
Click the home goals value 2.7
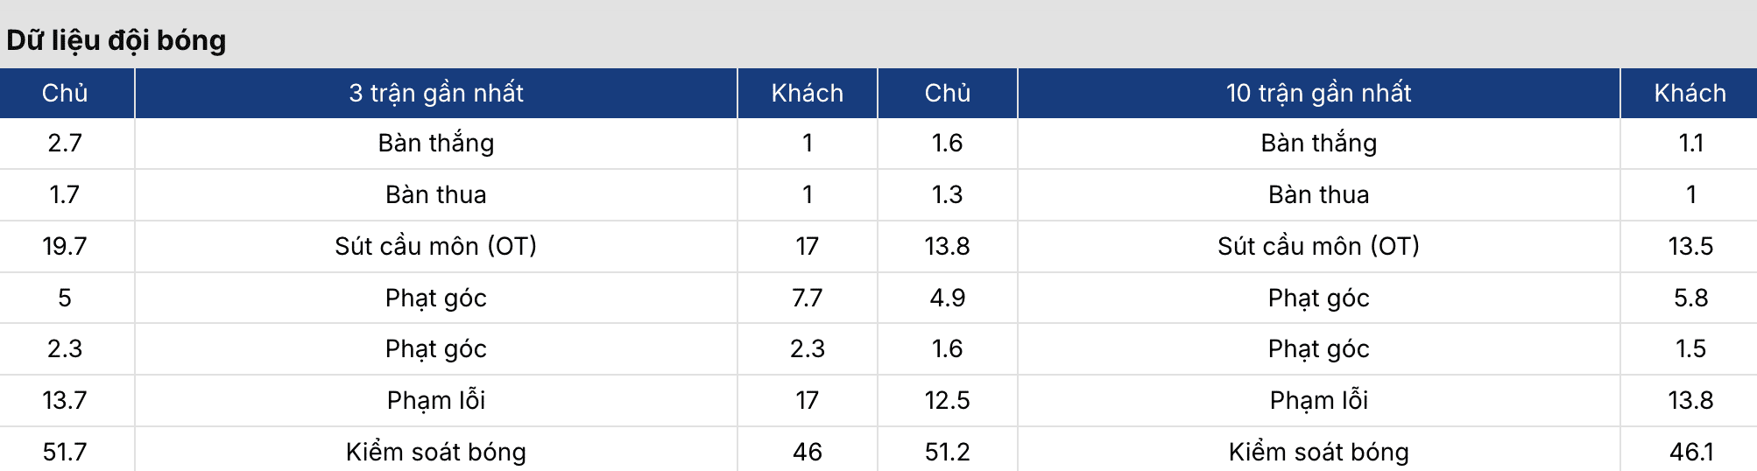click(x=65, y=143)
